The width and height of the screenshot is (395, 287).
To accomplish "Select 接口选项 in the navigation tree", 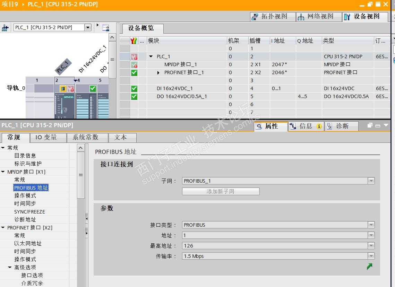I will tap(32, 276).
